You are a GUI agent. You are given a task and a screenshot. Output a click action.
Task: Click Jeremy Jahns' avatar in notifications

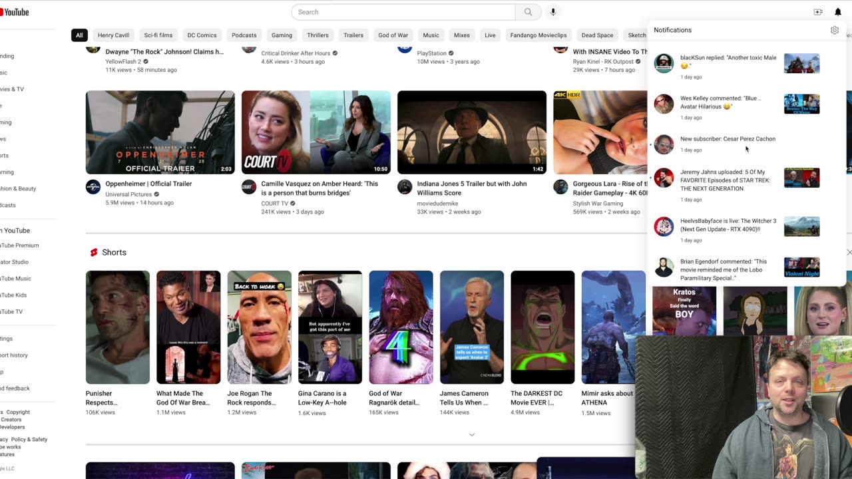pos(664,178)
